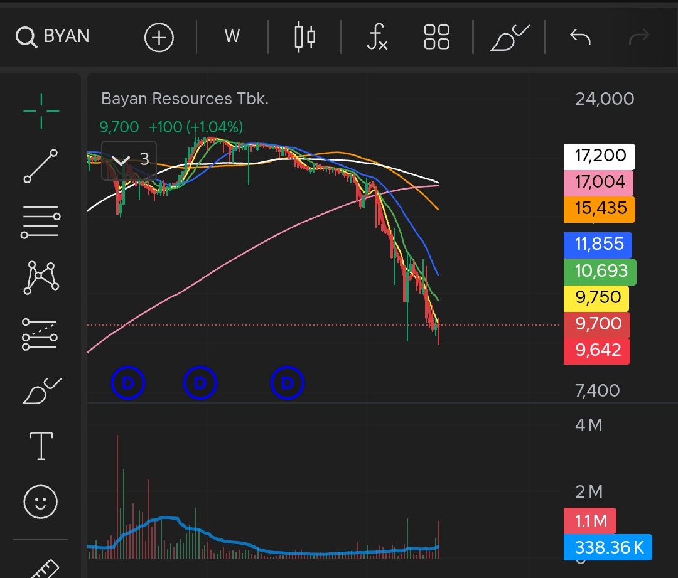Click the 7,400 price axis label
The height and width of the screenshot is (578, 678).
[x=597, y=391]
